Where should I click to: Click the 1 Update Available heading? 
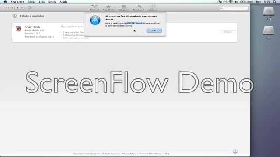[31, 16]
